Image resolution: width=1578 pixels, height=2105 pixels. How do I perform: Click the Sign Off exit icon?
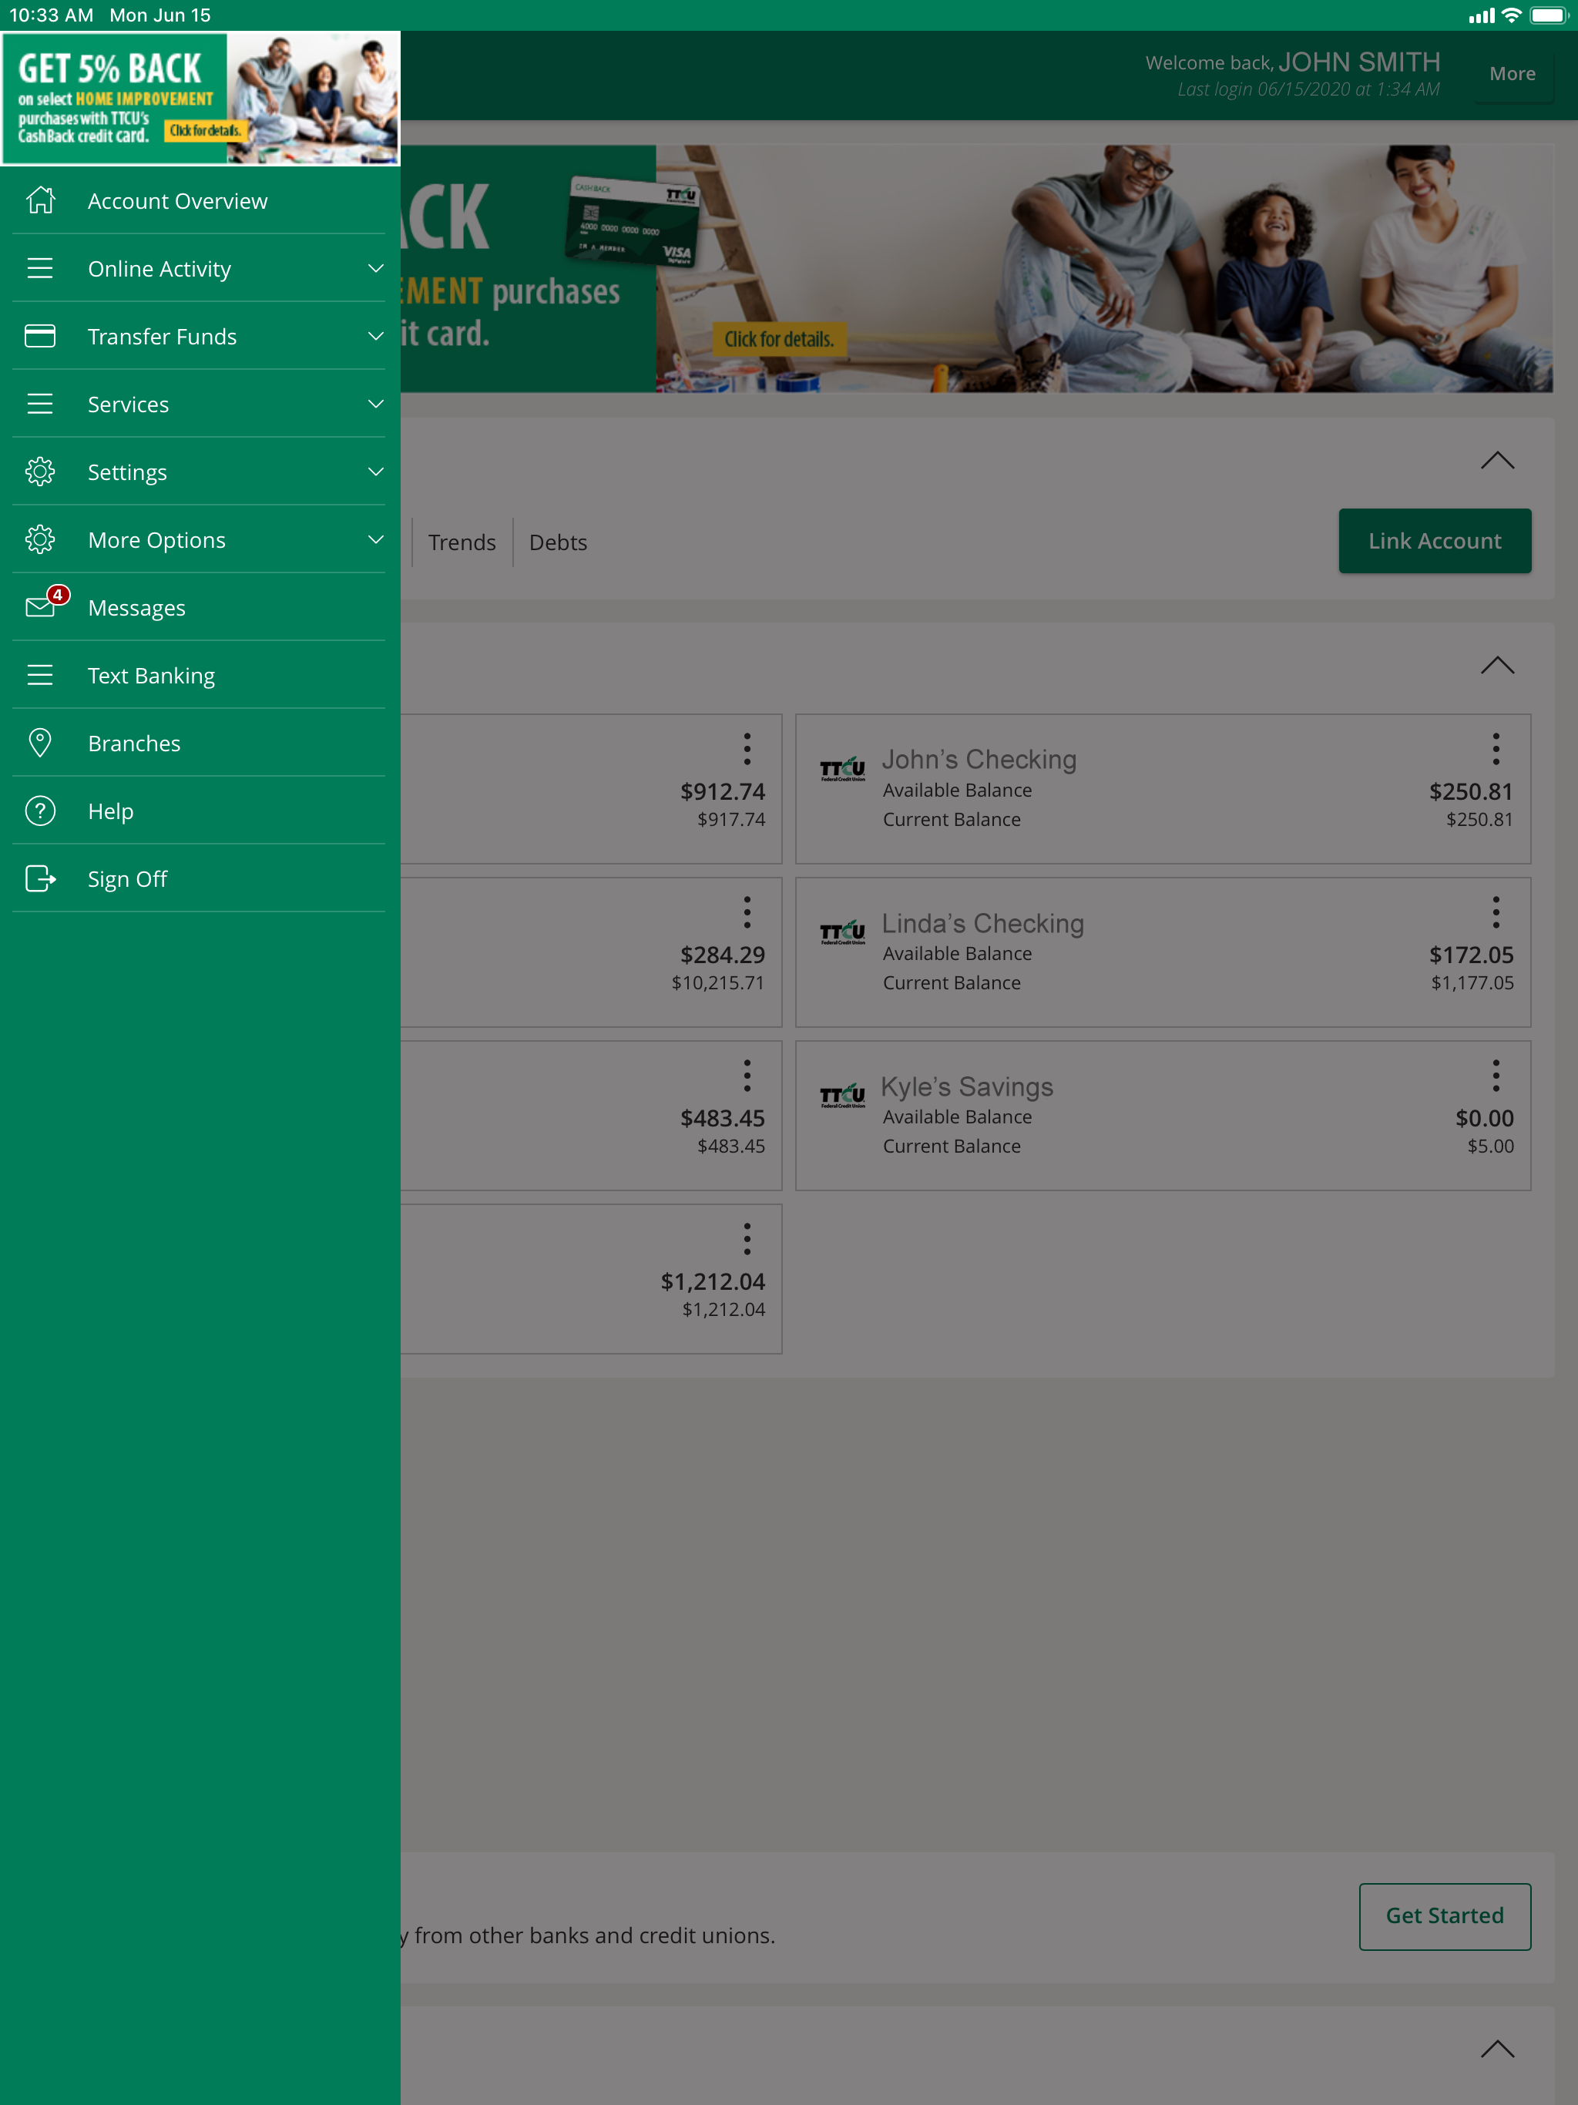[40, 878]
